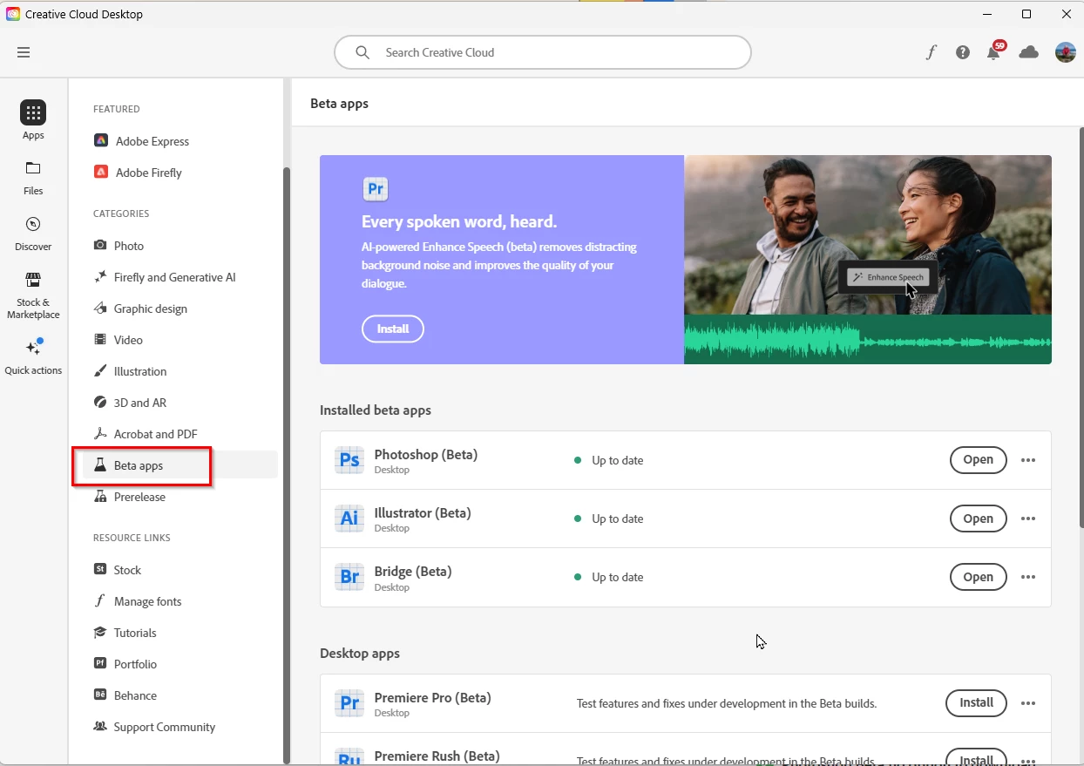Open the user profile avatar

tap(1065, 52)
